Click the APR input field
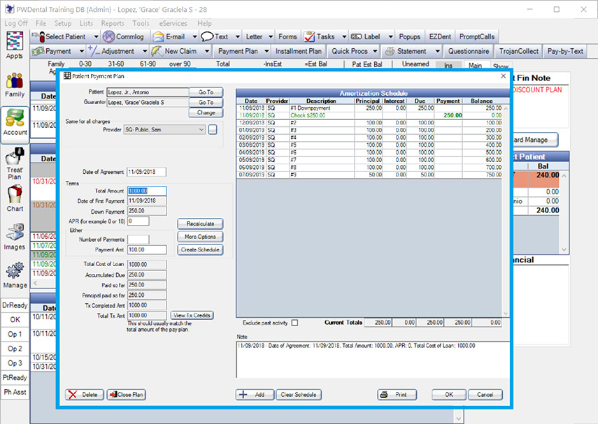The image size is (598, 424). (x=138, y=221)
